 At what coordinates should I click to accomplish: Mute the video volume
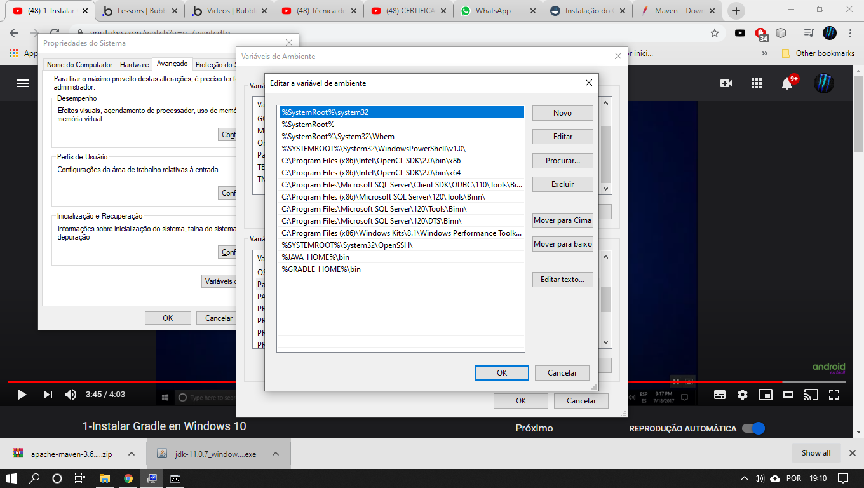(71, 395)
